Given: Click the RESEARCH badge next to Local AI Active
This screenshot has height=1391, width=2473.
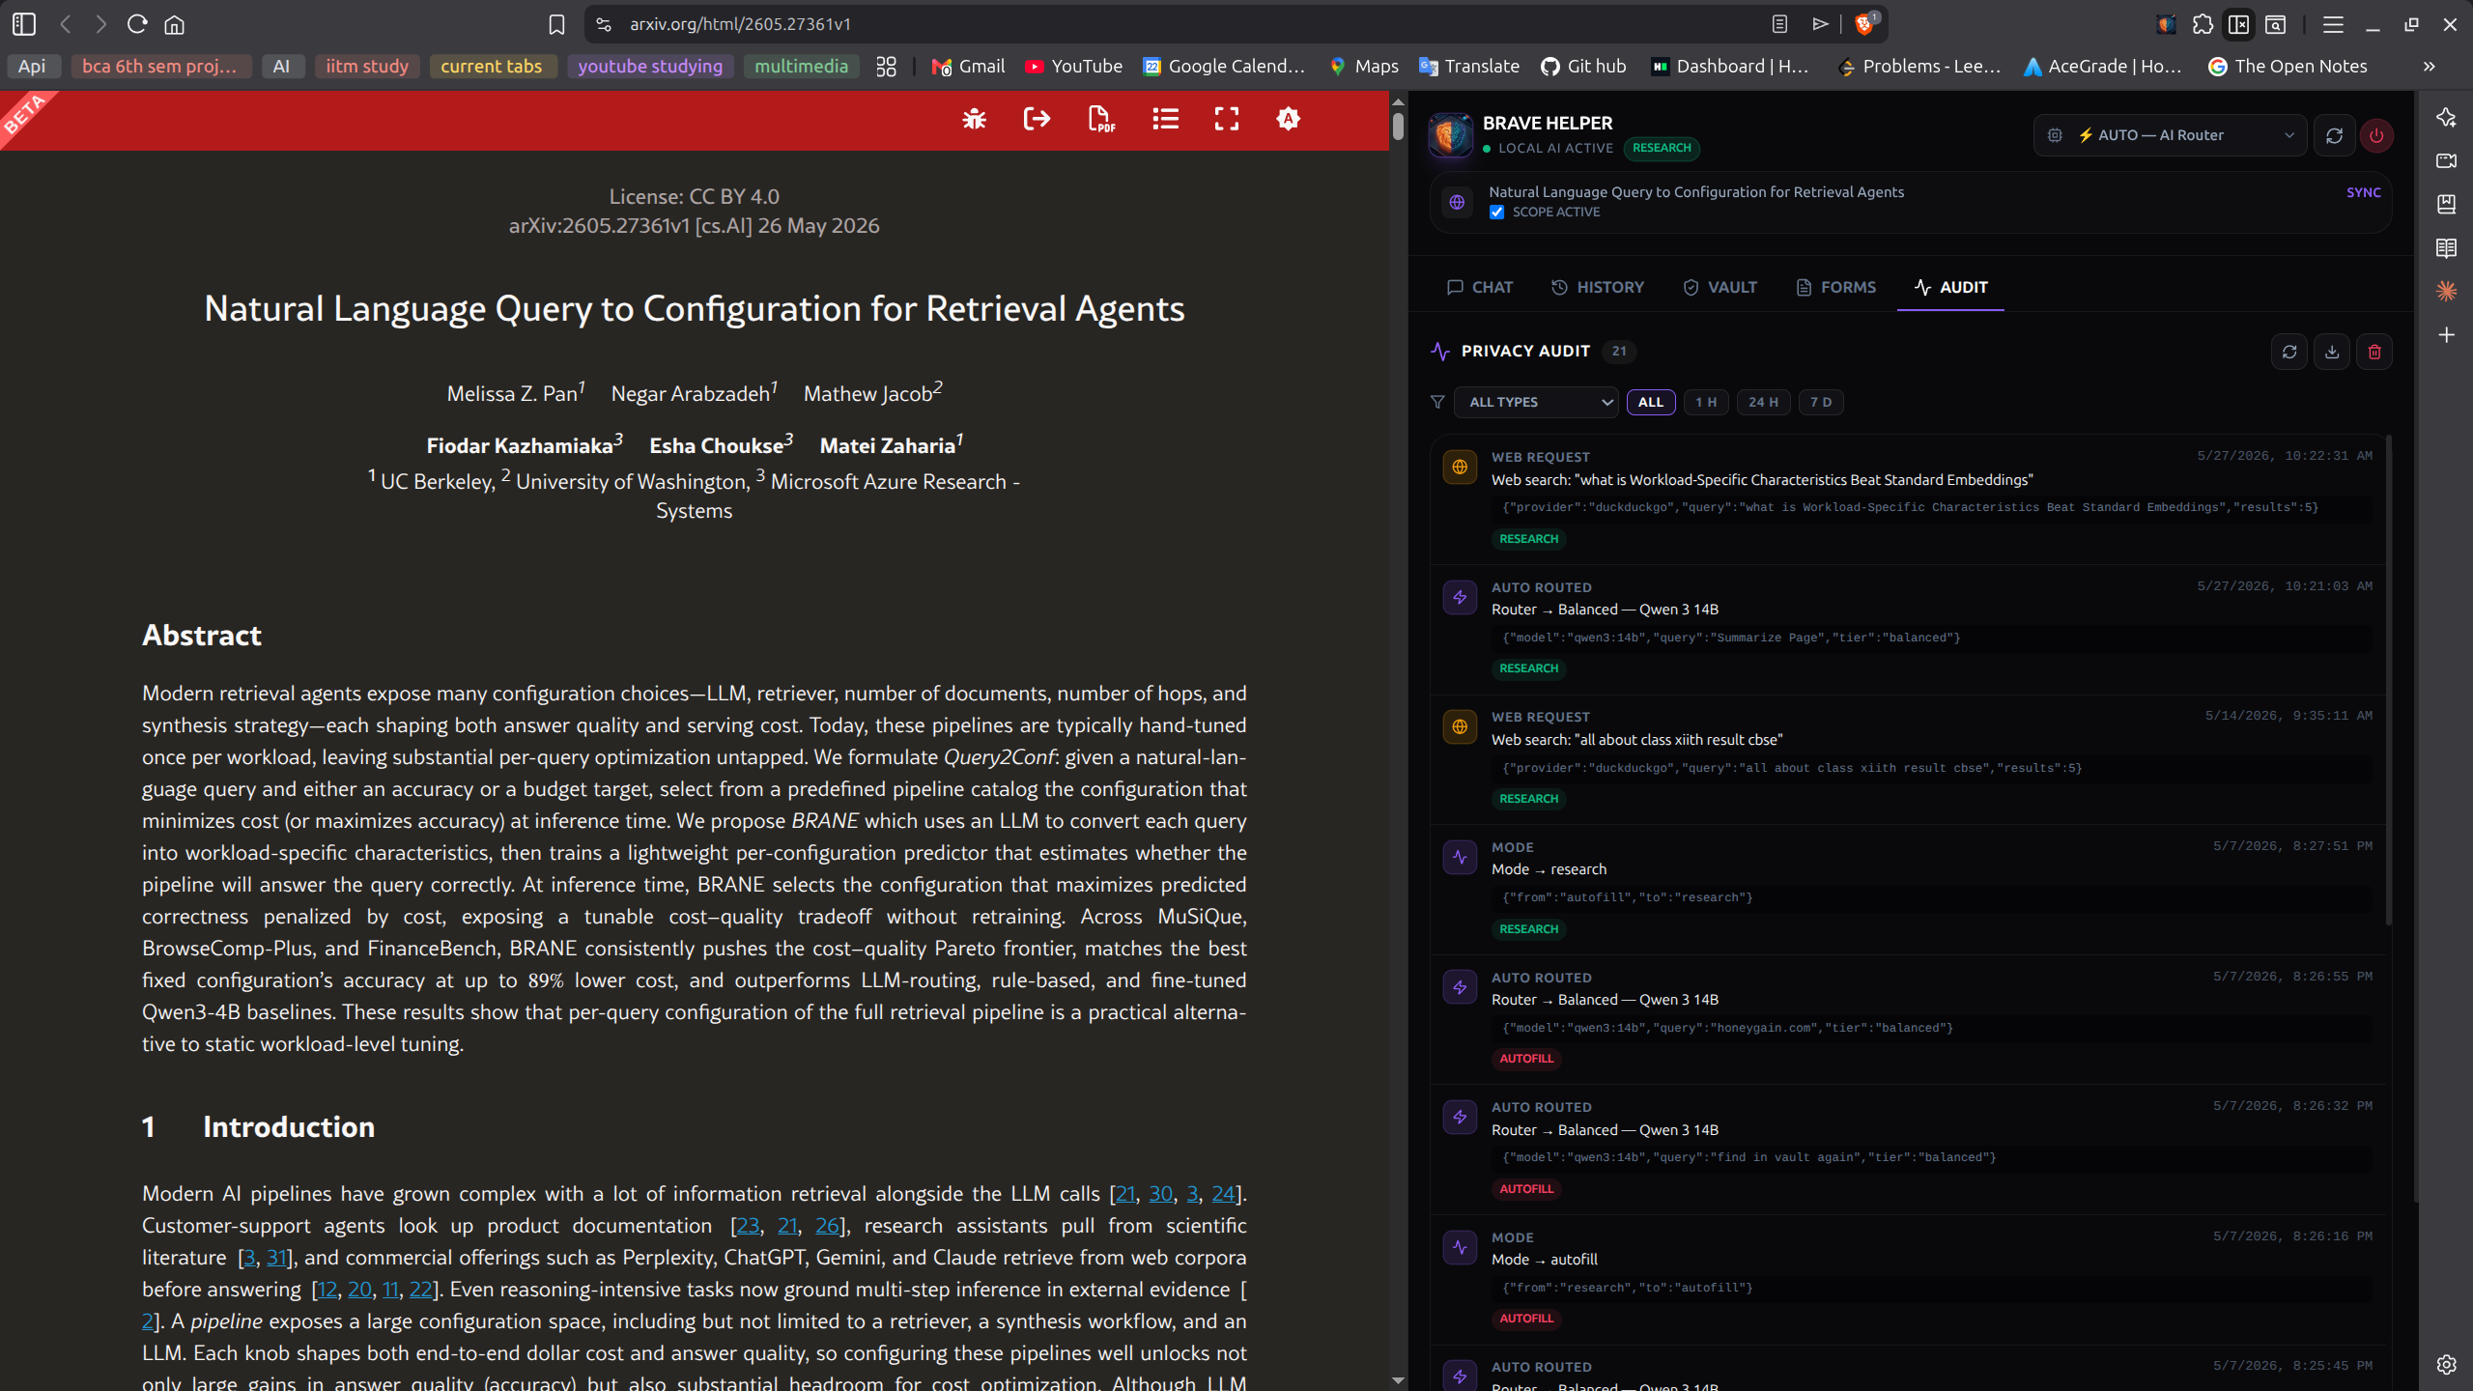Looking at the screenshot, I should [1662, 148].
